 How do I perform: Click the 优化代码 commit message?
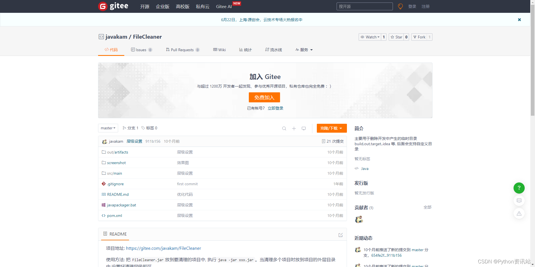[x=185, y=194]
